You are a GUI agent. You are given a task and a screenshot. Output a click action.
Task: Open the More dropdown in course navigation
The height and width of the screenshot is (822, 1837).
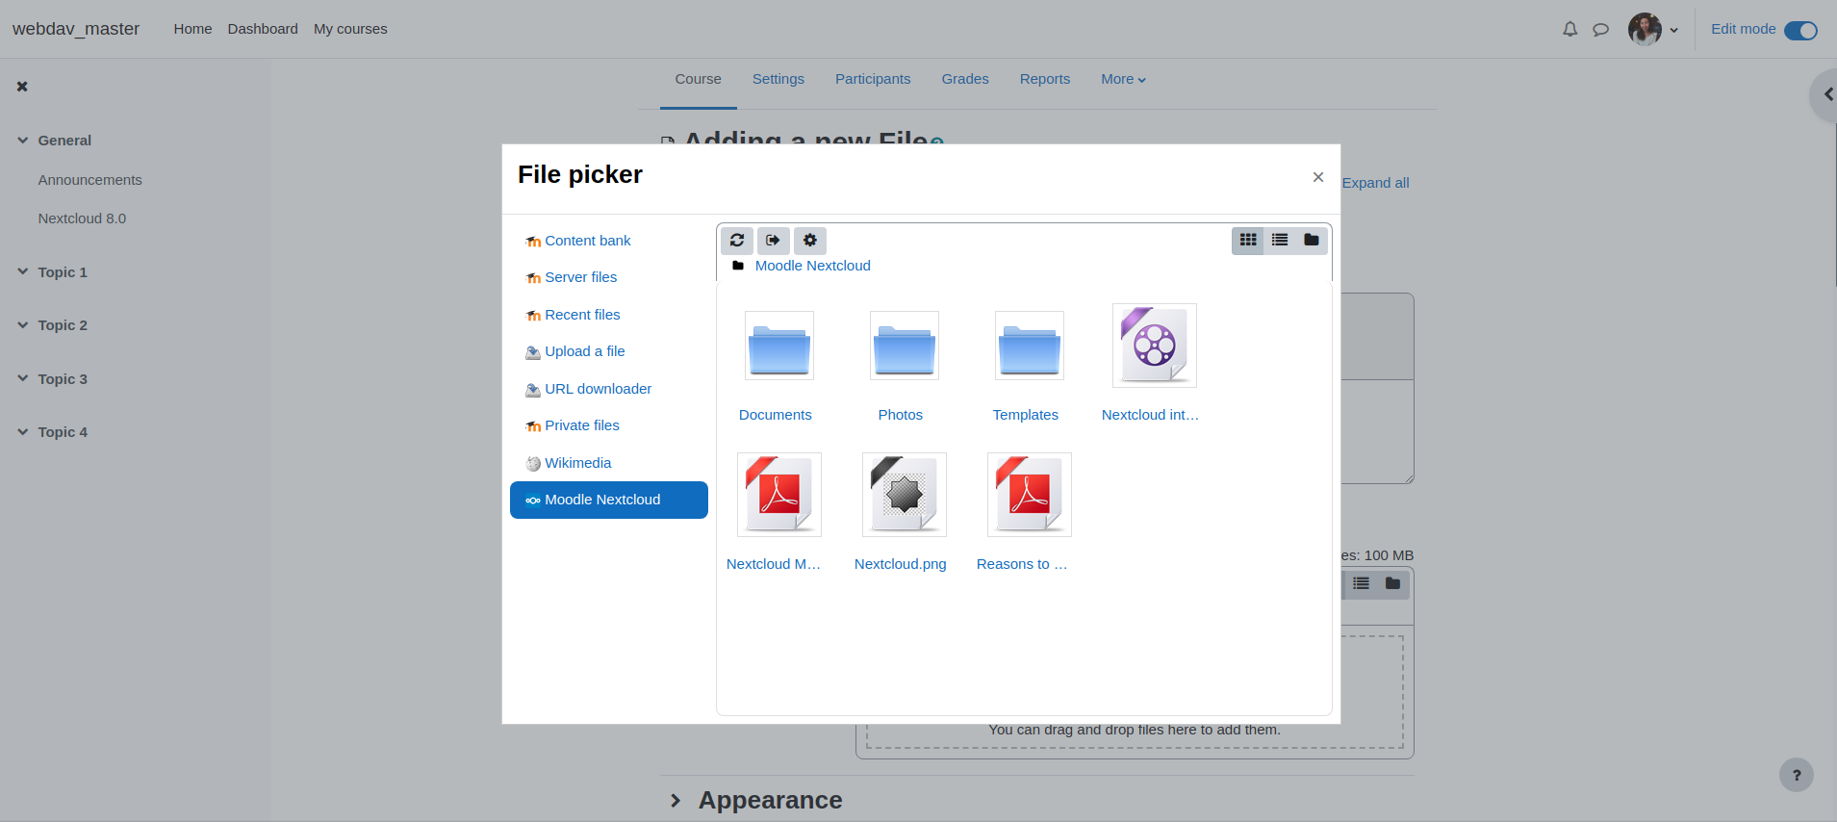(1123, 79)
